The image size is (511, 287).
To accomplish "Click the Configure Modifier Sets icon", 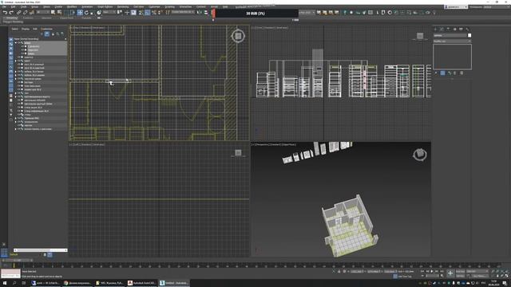I will point(461,73).
